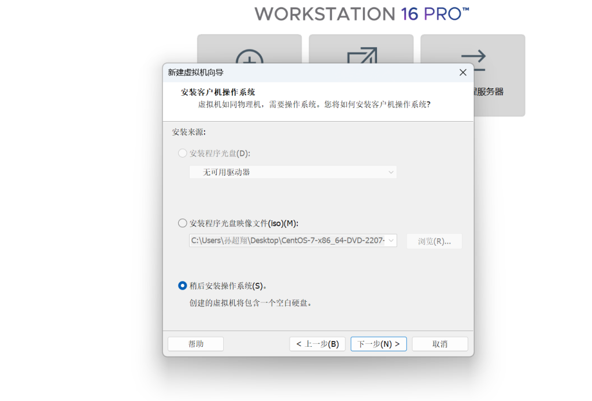Click the 程服务器 tile label
This screenshot has height=401, width=592.
488,92
